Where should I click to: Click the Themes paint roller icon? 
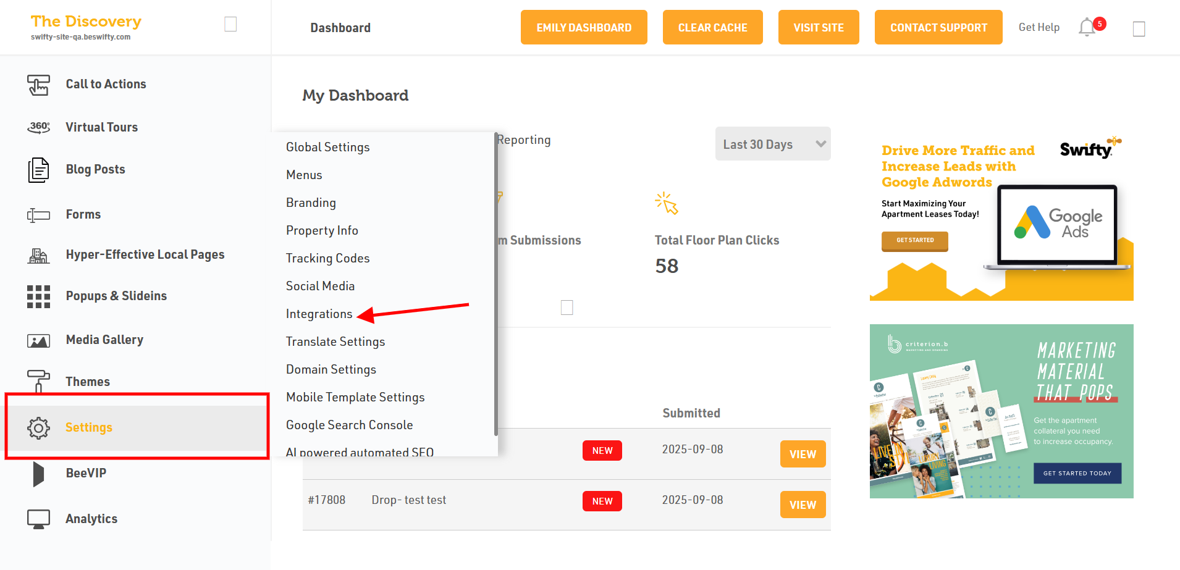click(38, 381)
